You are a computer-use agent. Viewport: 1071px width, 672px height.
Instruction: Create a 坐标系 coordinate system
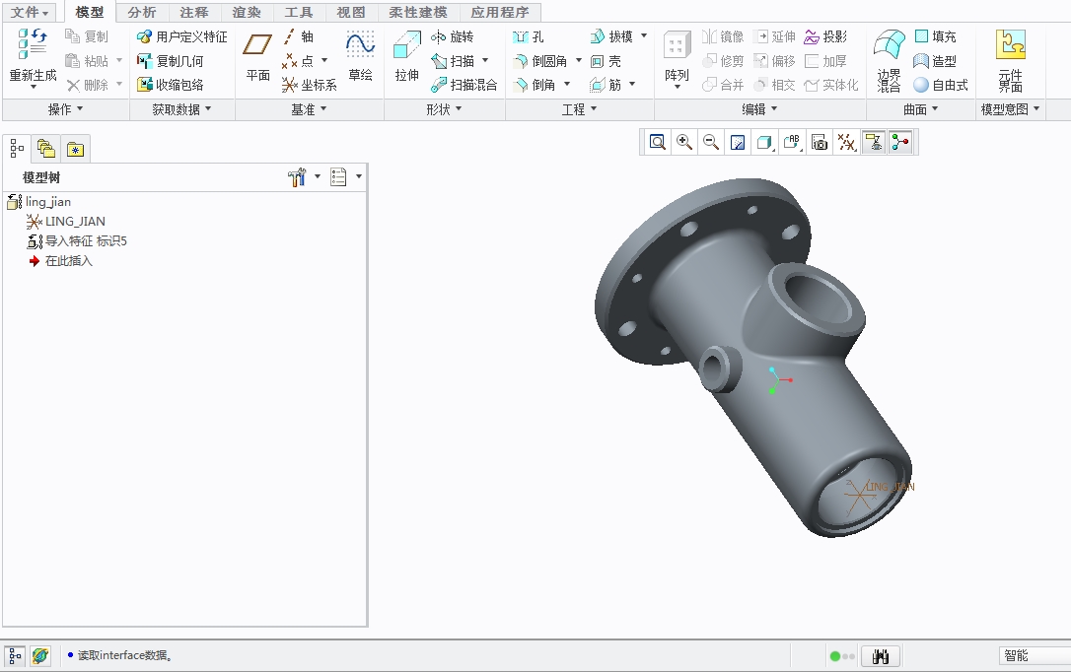pos(310,85)
